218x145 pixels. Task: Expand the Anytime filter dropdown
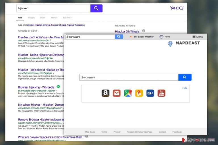(68, 18)
